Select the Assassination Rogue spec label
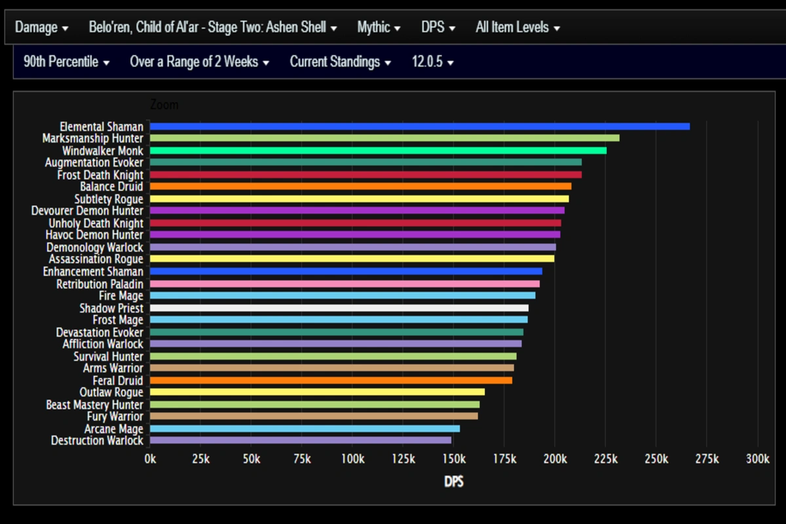The width and height of the screenshot is (786, 524). (x=96, y=259)
